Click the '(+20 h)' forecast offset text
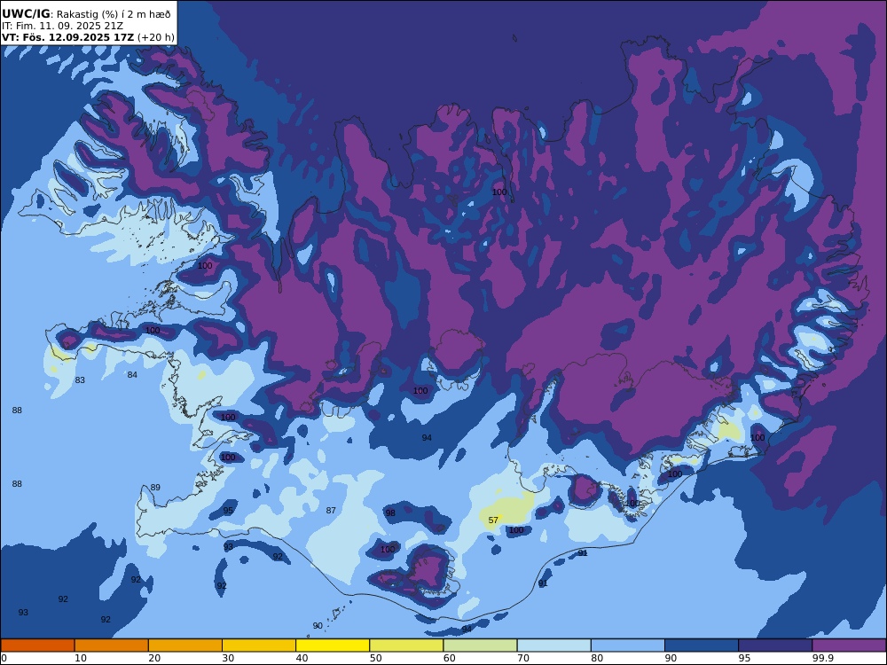887x665 pixels. click(x=155, y=37)
